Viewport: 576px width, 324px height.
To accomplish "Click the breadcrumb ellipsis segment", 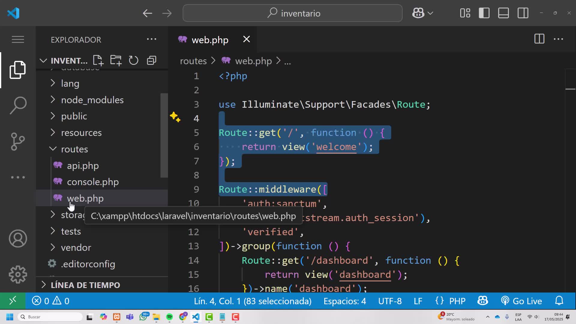I will 287,62.
